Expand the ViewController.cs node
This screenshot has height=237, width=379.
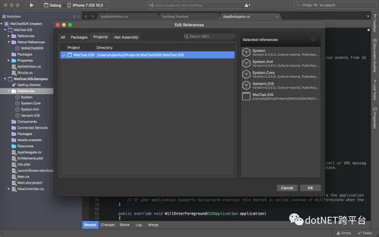pos(9,189)
